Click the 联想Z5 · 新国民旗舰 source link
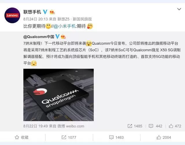This screenshot has height=145, width=185. point(75,19)
